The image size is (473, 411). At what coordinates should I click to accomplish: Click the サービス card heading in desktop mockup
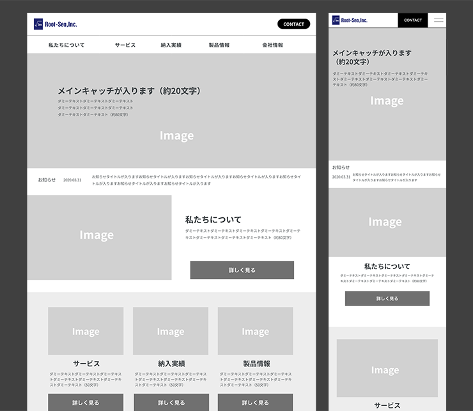86,364
